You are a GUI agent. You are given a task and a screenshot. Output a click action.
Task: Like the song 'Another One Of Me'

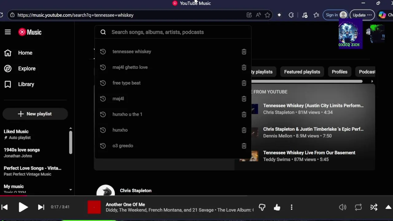point(277,207)
